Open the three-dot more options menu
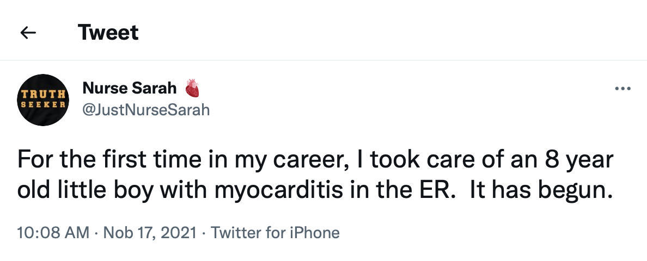647x261 pixels. (x=622, y=88)
